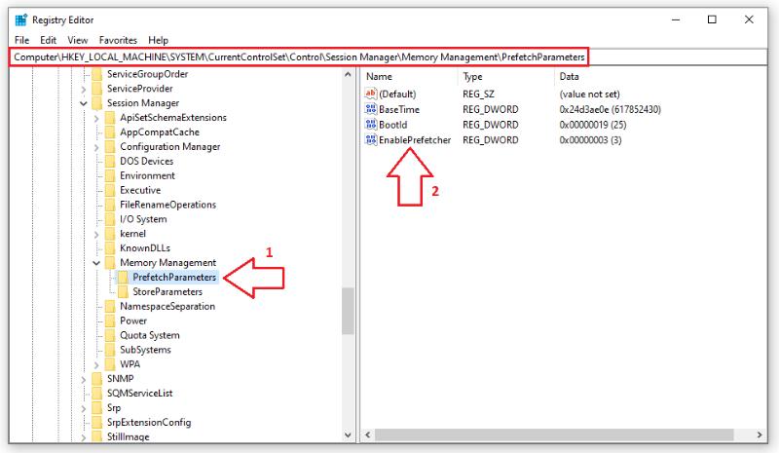Select the EnablePrefetcher value name
Viewport: 779px width, 453px height.
click(415, 140)
